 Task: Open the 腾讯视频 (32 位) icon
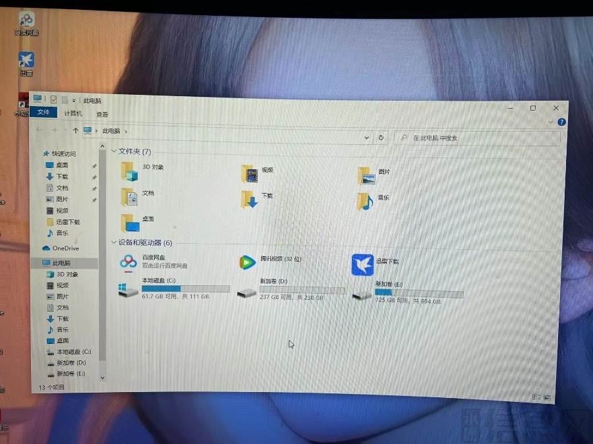click(x=247, y=262)
